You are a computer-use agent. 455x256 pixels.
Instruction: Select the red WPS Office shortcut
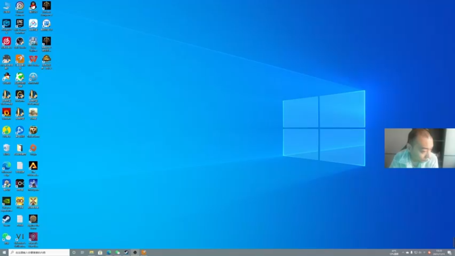point(33,60)
